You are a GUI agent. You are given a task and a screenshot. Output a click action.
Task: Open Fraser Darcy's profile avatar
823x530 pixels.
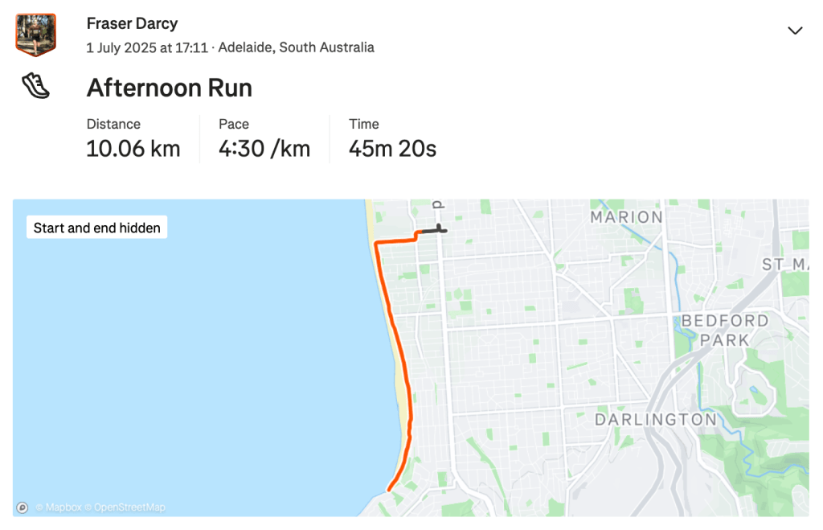[35, 35]
